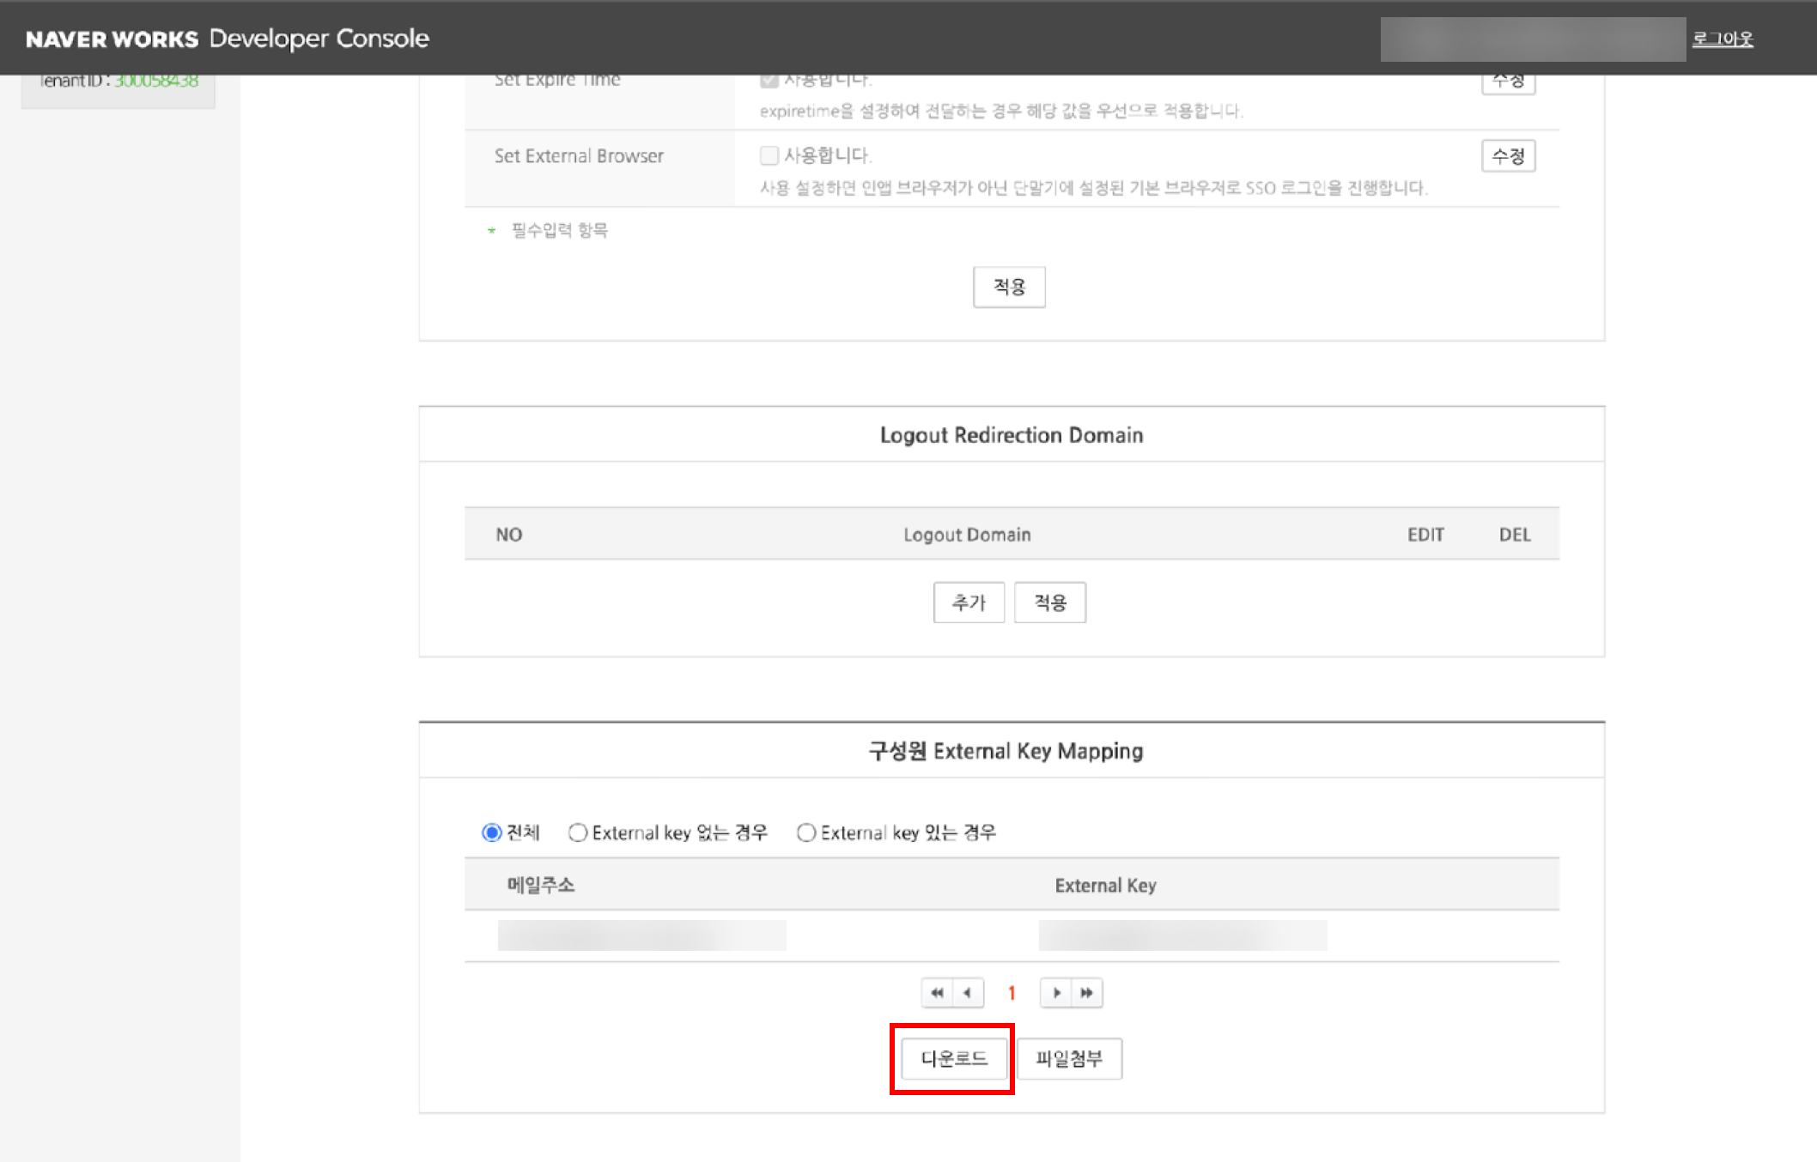Click the 파일첨부 button

pos(1068,1058)
